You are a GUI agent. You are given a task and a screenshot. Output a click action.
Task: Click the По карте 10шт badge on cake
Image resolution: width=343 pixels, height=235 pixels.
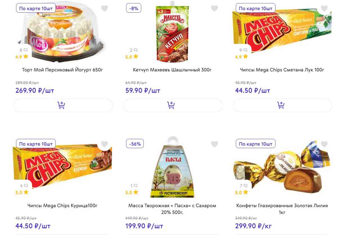click(36, 8)
